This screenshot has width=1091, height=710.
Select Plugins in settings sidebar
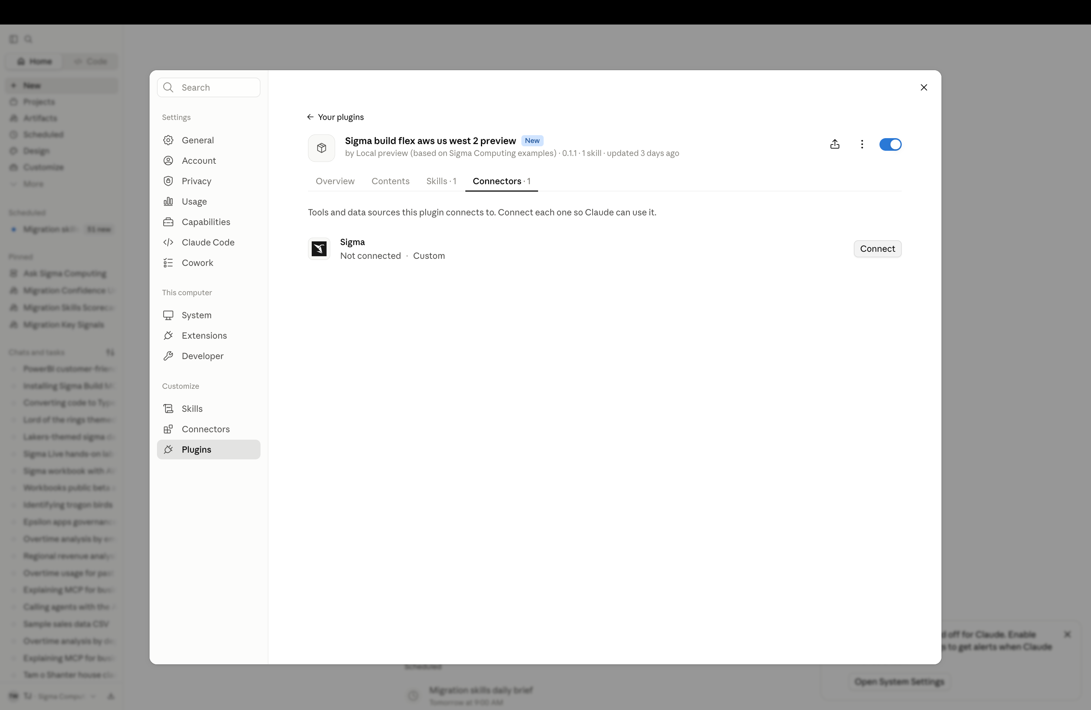point(209,449)
